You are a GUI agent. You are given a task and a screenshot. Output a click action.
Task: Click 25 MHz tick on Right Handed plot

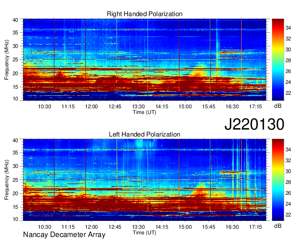tap(15, 60)
